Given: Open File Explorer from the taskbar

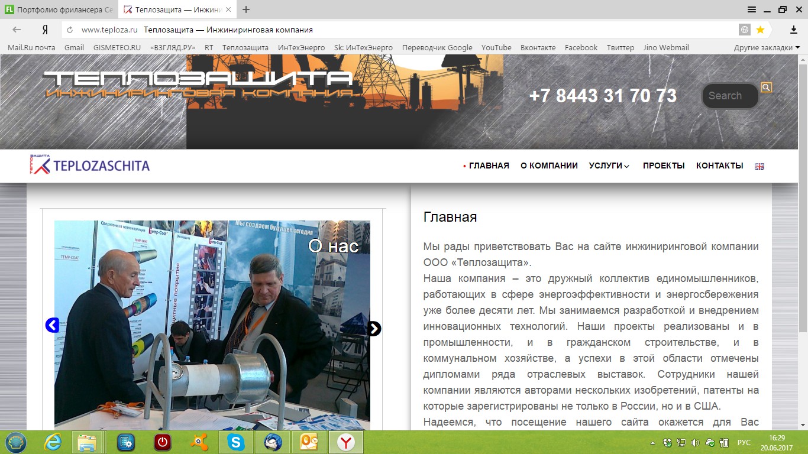Looking at the screenshot, I should pos(87,442).
